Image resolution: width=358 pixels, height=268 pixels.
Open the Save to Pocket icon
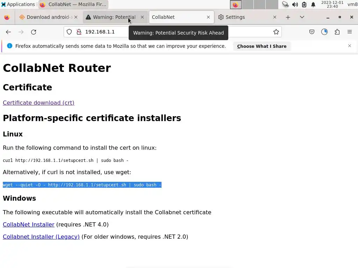click(312, 32)
